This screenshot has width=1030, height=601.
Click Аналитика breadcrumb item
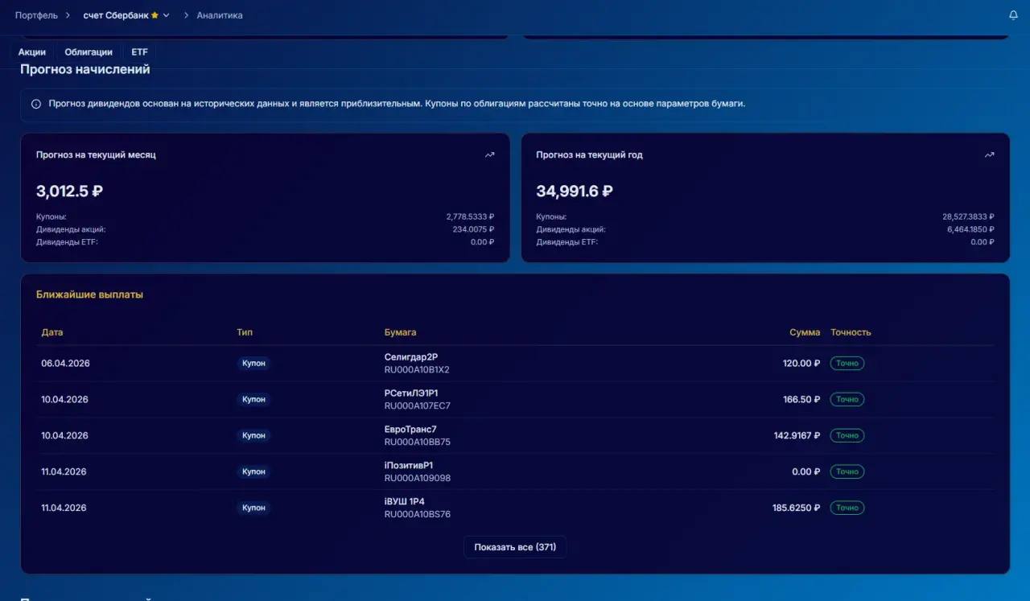coord(220,15)
